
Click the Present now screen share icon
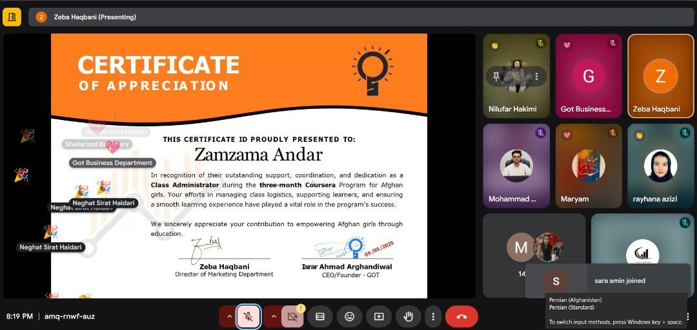379,316
